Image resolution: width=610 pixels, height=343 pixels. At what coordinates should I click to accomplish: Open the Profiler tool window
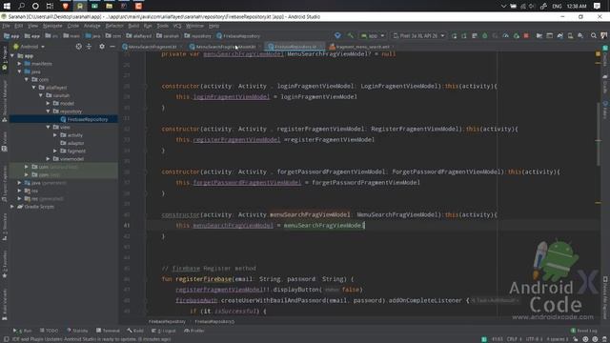click(x=194, y=331)
